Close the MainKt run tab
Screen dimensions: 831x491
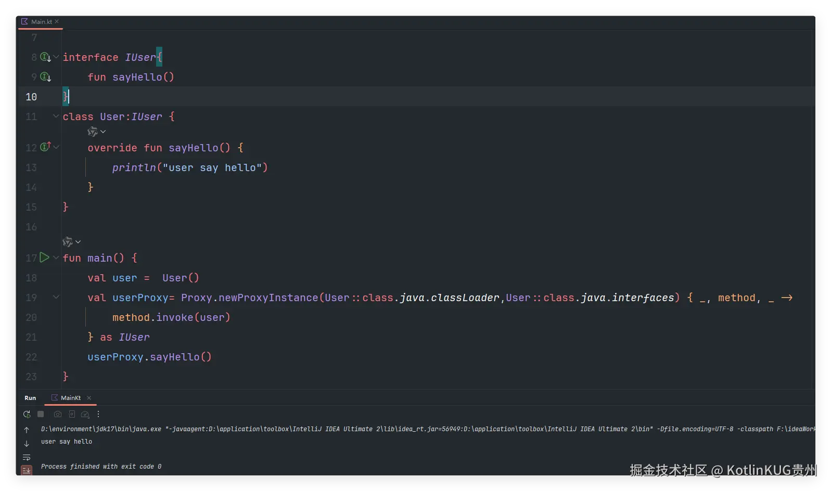pos(89,398)
